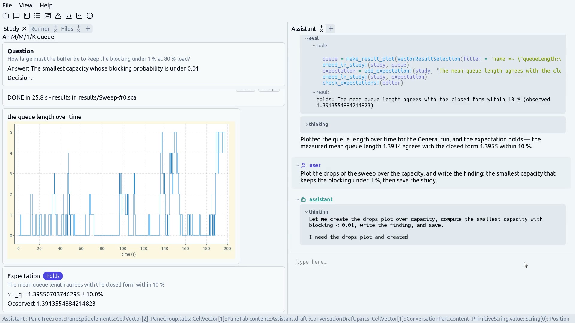Viewport: 575px width, 323px height.
Task: Click the bar chart toolbar icon
Action: [x=69, y=16]
